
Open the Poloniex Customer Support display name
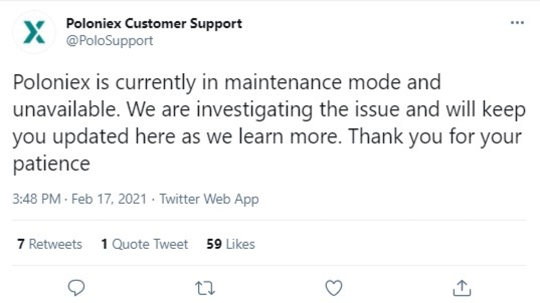[x=154, y=24]
